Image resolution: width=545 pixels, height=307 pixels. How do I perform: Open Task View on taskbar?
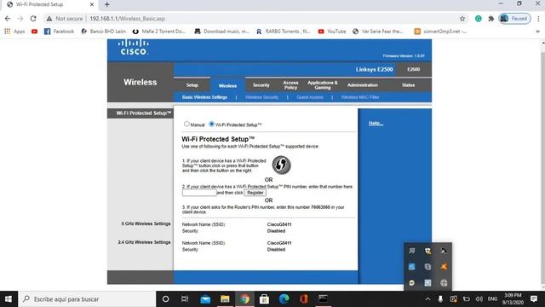click(185, 299)
